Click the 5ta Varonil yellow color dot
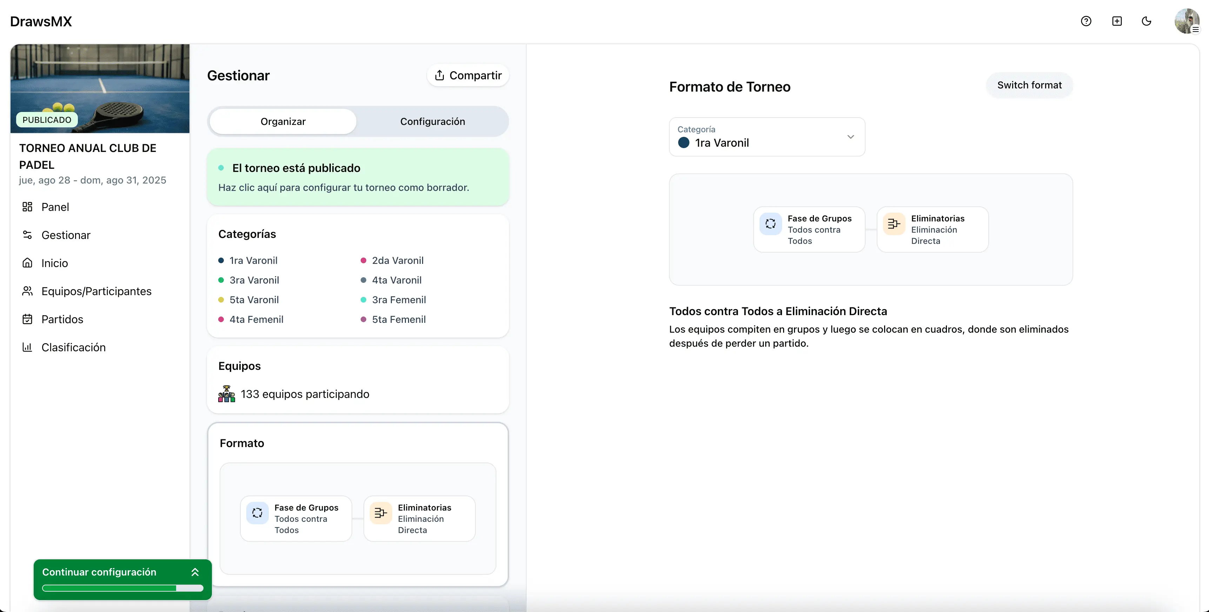1209x612 pixels. [221, 300]
